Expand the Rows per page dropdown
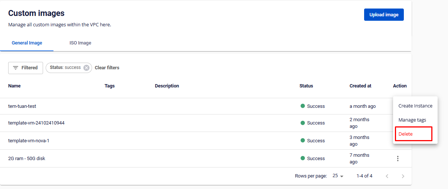Image resolution: width=448 pixels, height=189 pixels. (x=338, y=176)
